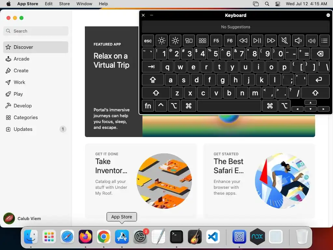The width and height of the screenshot is (333, 250).
Task: Toggle the right option key
Action: [284, 106]
